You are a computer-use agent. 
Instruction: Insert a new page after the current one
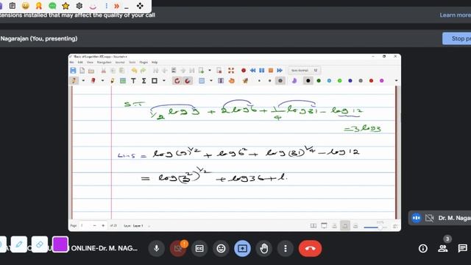(x=201, y=71)
